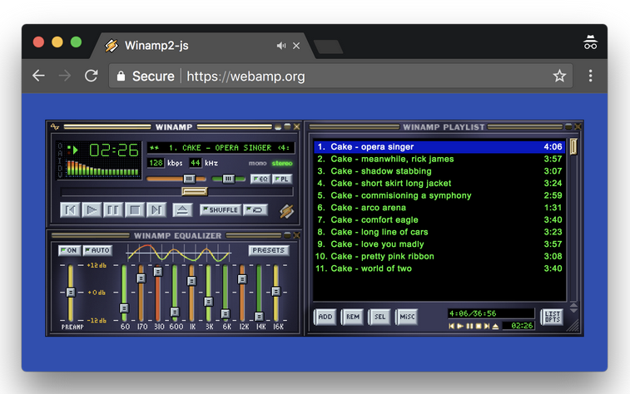Screen dimensions: 630x394
Task: Open the equalizer Presets menu
Action: 268,250
